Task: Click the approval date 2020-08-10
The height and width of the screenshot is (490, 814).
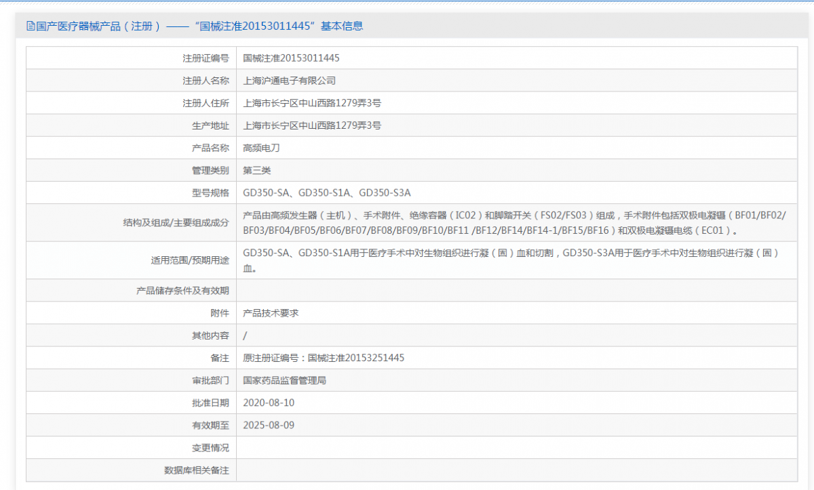Action: click(x=269, y=403)
